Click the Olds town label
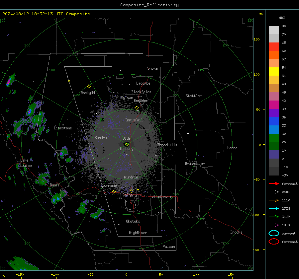 click(x=127, y=138)
